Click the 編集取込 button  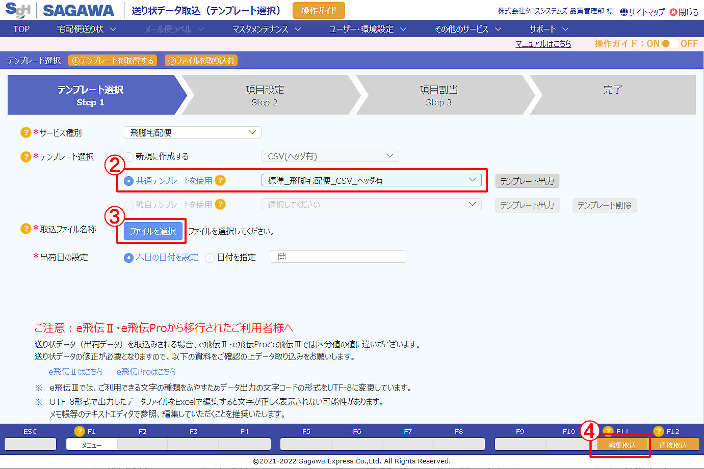622,445
